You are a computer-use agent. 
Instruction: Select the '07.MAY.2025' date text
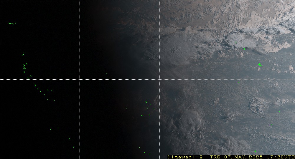click(x=244, y=157)
